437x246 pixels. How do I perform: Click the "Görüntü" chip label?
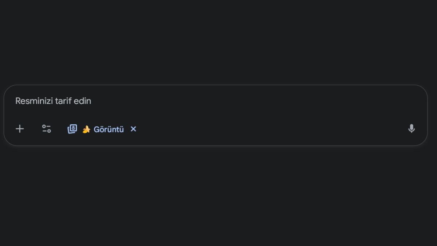(x=109, y=129)
